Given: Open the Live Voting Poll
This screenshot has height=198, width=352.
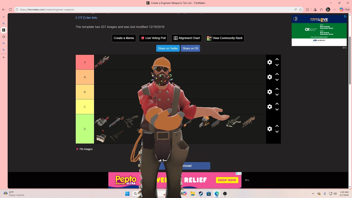Looking at the screenshot, I should click(x=153, y=38).
